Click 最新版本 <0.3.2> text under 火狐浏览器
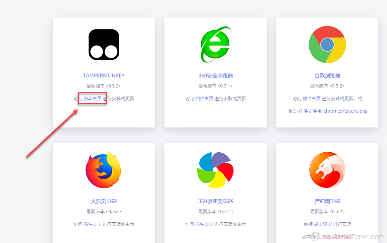Viewport: 387px width, 243px height. (104, 211)
